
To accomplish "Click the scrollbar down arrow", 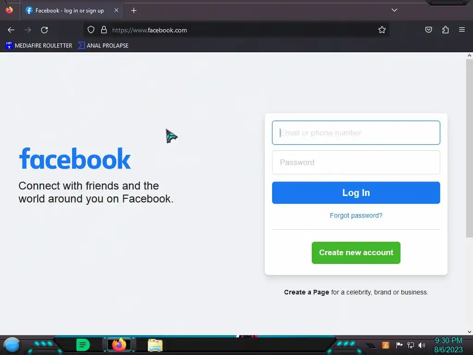I will point(469,332).
